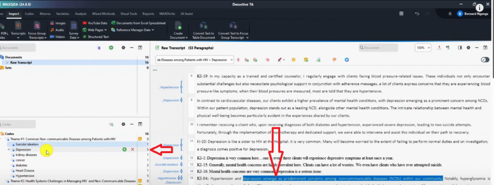Select the cancer code
Image resolution: width=494 pixels, height=185 pixels.
tap(20, 160)
